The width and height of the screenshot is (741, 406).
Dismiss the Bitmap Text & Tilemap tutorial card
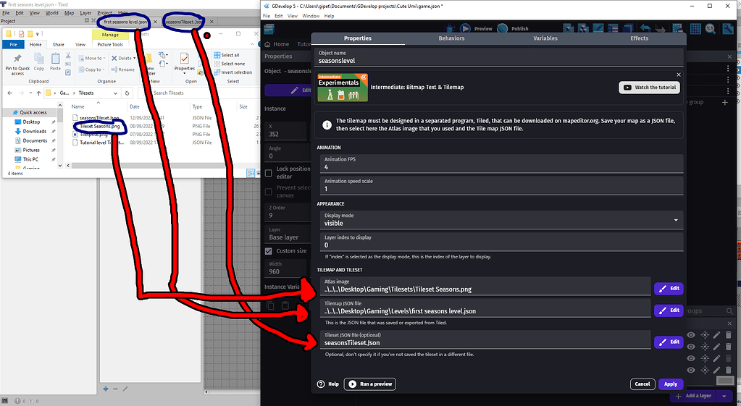coord(679,75)
